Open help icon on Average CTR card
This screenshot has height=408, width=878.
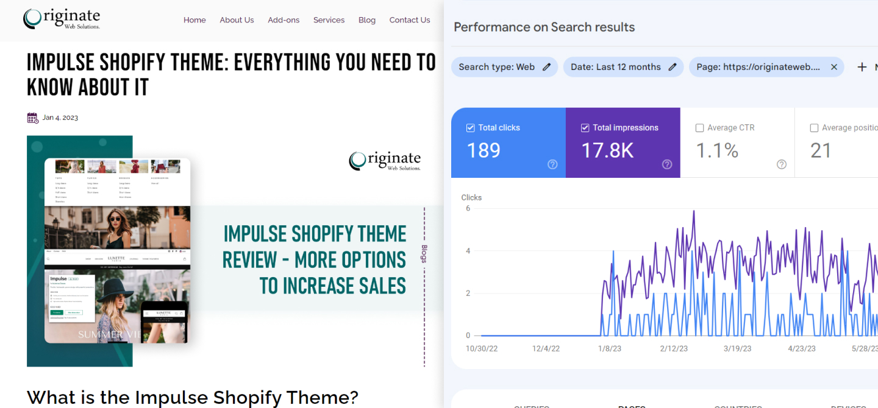(782, 164)
